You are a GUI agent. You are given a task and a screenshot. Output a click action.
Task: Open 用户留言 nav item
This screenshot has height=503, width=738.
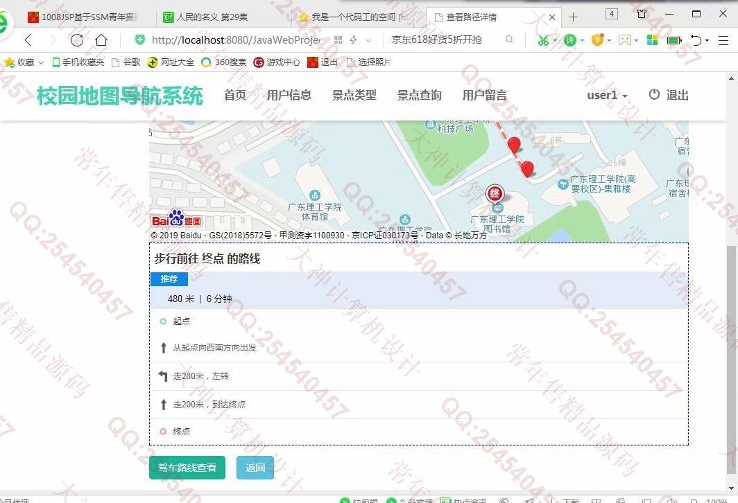[x=485, y=96]
